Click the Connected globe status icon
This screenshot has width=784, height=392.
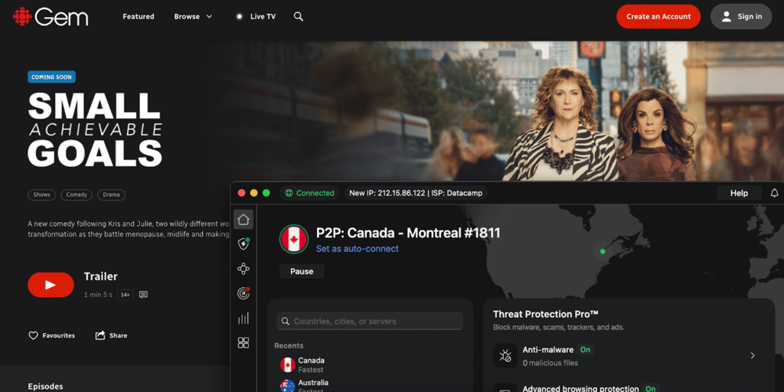(289, 193)
